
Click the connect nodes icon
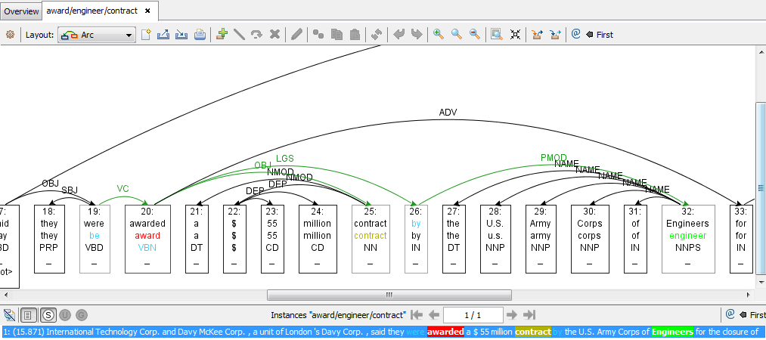(x=318, y=34)
